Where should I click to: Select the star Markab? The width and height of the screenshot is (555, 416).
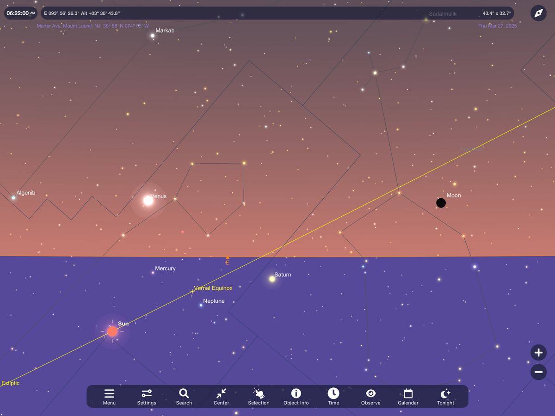pyautogui.click(x=152, y=35)
